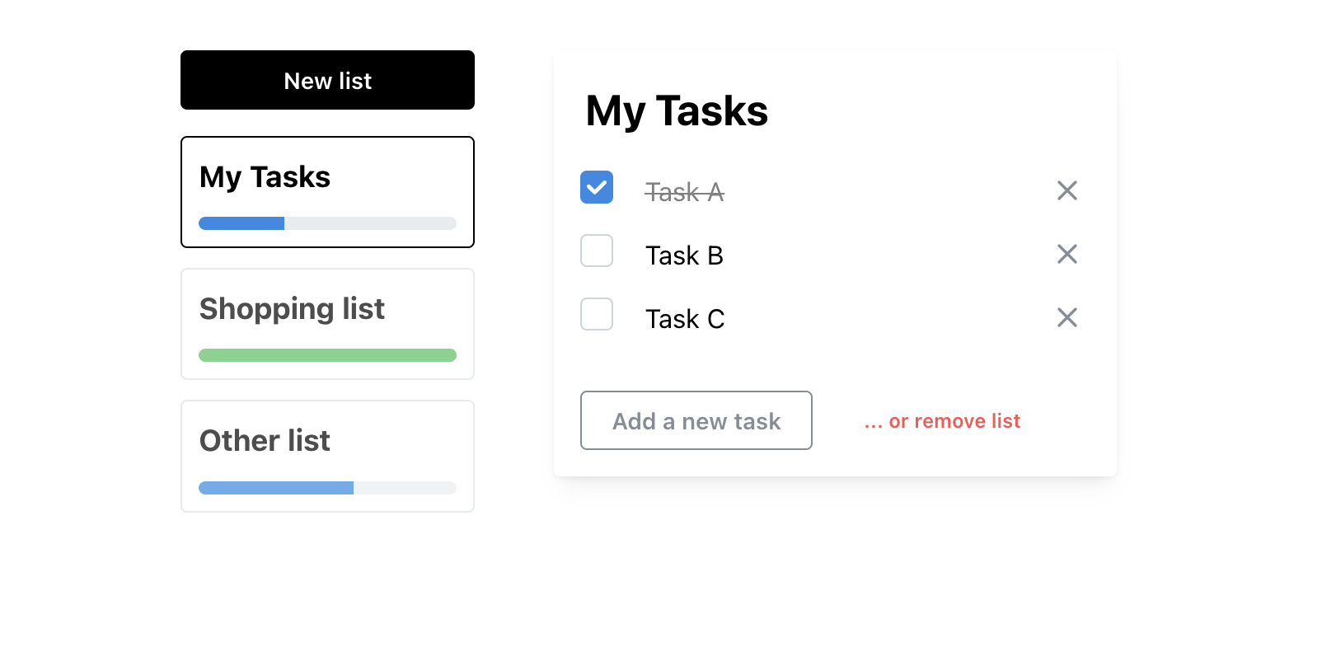Remove Task B using its X icon

point(1067,255)
